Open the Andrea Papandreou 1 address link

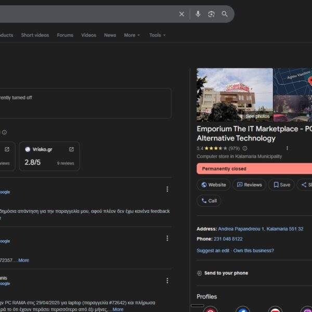pos(261,229)
